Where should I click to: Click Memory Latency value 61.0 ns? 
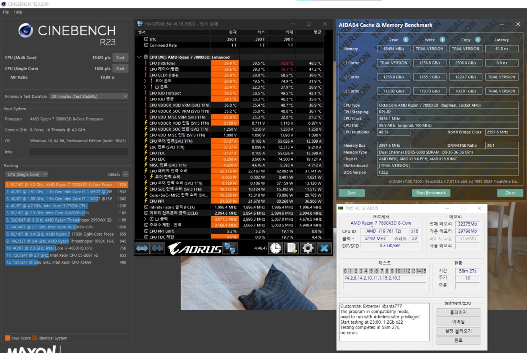[502, 49]
